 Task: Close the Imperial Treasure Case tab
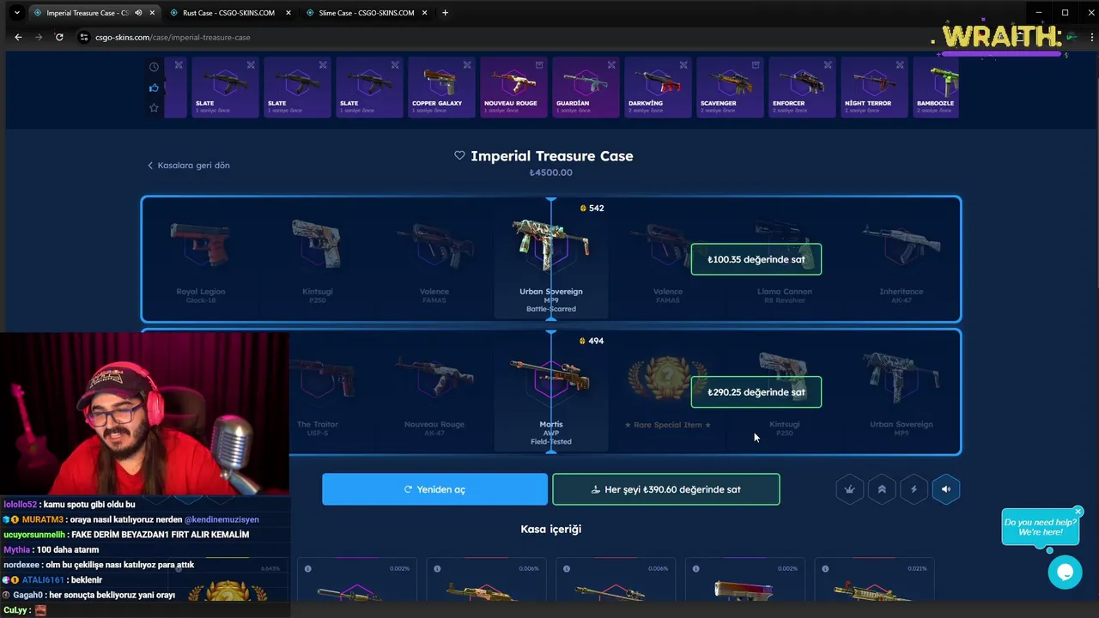pyautogui.click(x=151, y=13)
